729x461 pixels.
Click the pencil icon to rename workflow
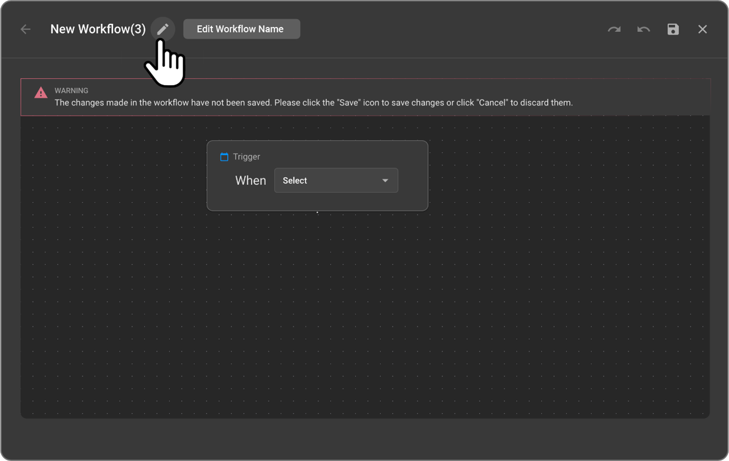click(163, 29)
